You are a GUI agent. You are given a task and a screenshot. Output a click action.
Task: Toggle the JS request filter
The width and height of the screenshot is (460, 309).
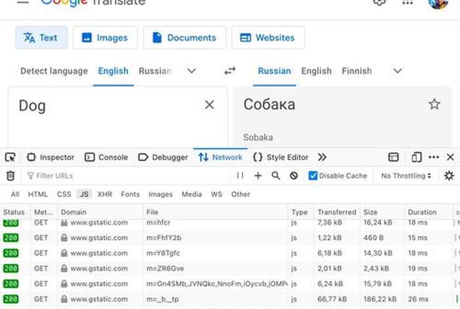[84, 194]
